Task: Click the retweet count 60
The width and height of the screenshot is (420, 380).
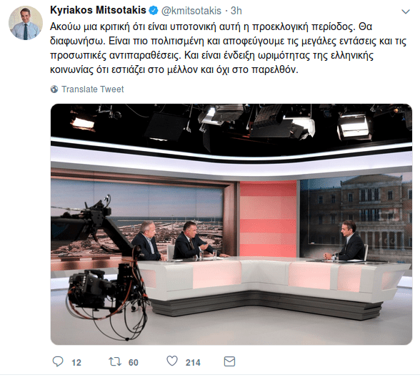Action: (x=134, y=363)
